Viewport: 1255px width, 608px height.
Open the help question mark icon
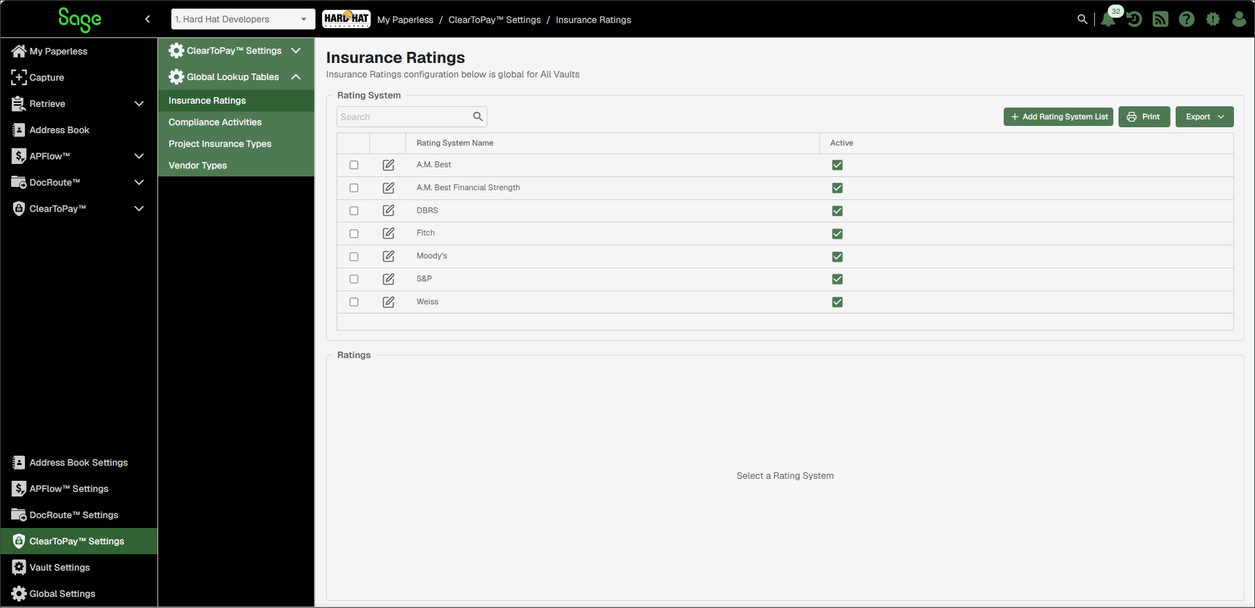click(1187, 19)
